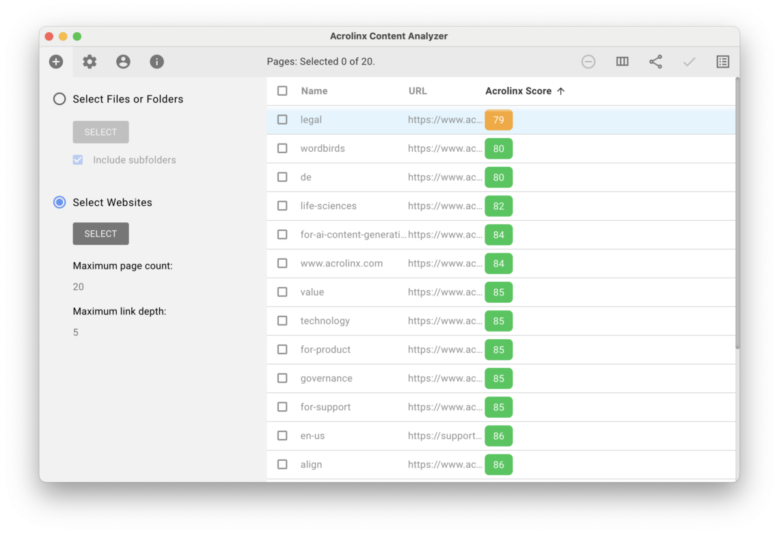This screenshot has height=534, width=779.
Task: Click the checkmark icon in toolbar
Action: tap(689, 62)
